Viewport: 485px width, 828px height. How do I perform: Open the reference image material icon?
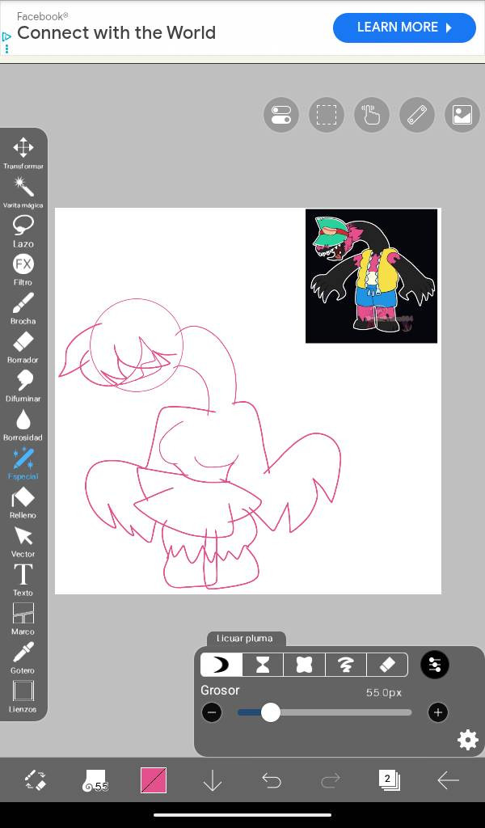462,115
